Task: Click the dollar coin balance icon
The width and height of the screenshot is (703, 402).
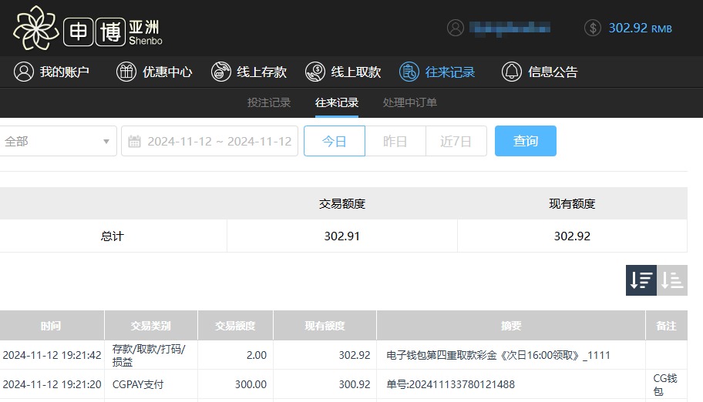Action: [593, 28]
